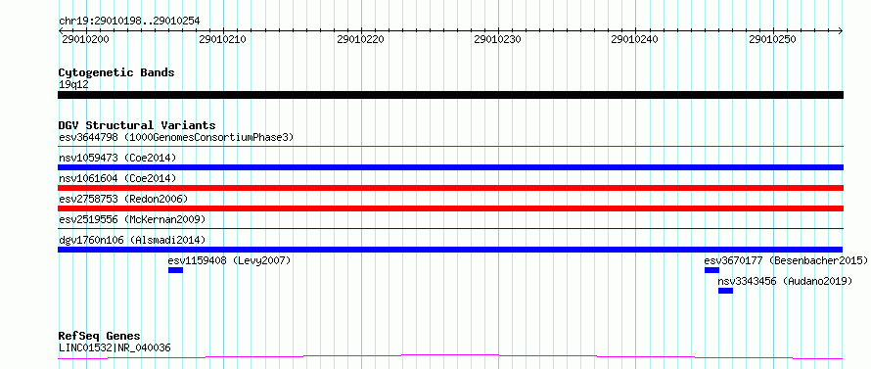Select the DGV Structural Variants track heading
Image resolution: width=871 pixels, height=369 pixels.
coord(137,125)
